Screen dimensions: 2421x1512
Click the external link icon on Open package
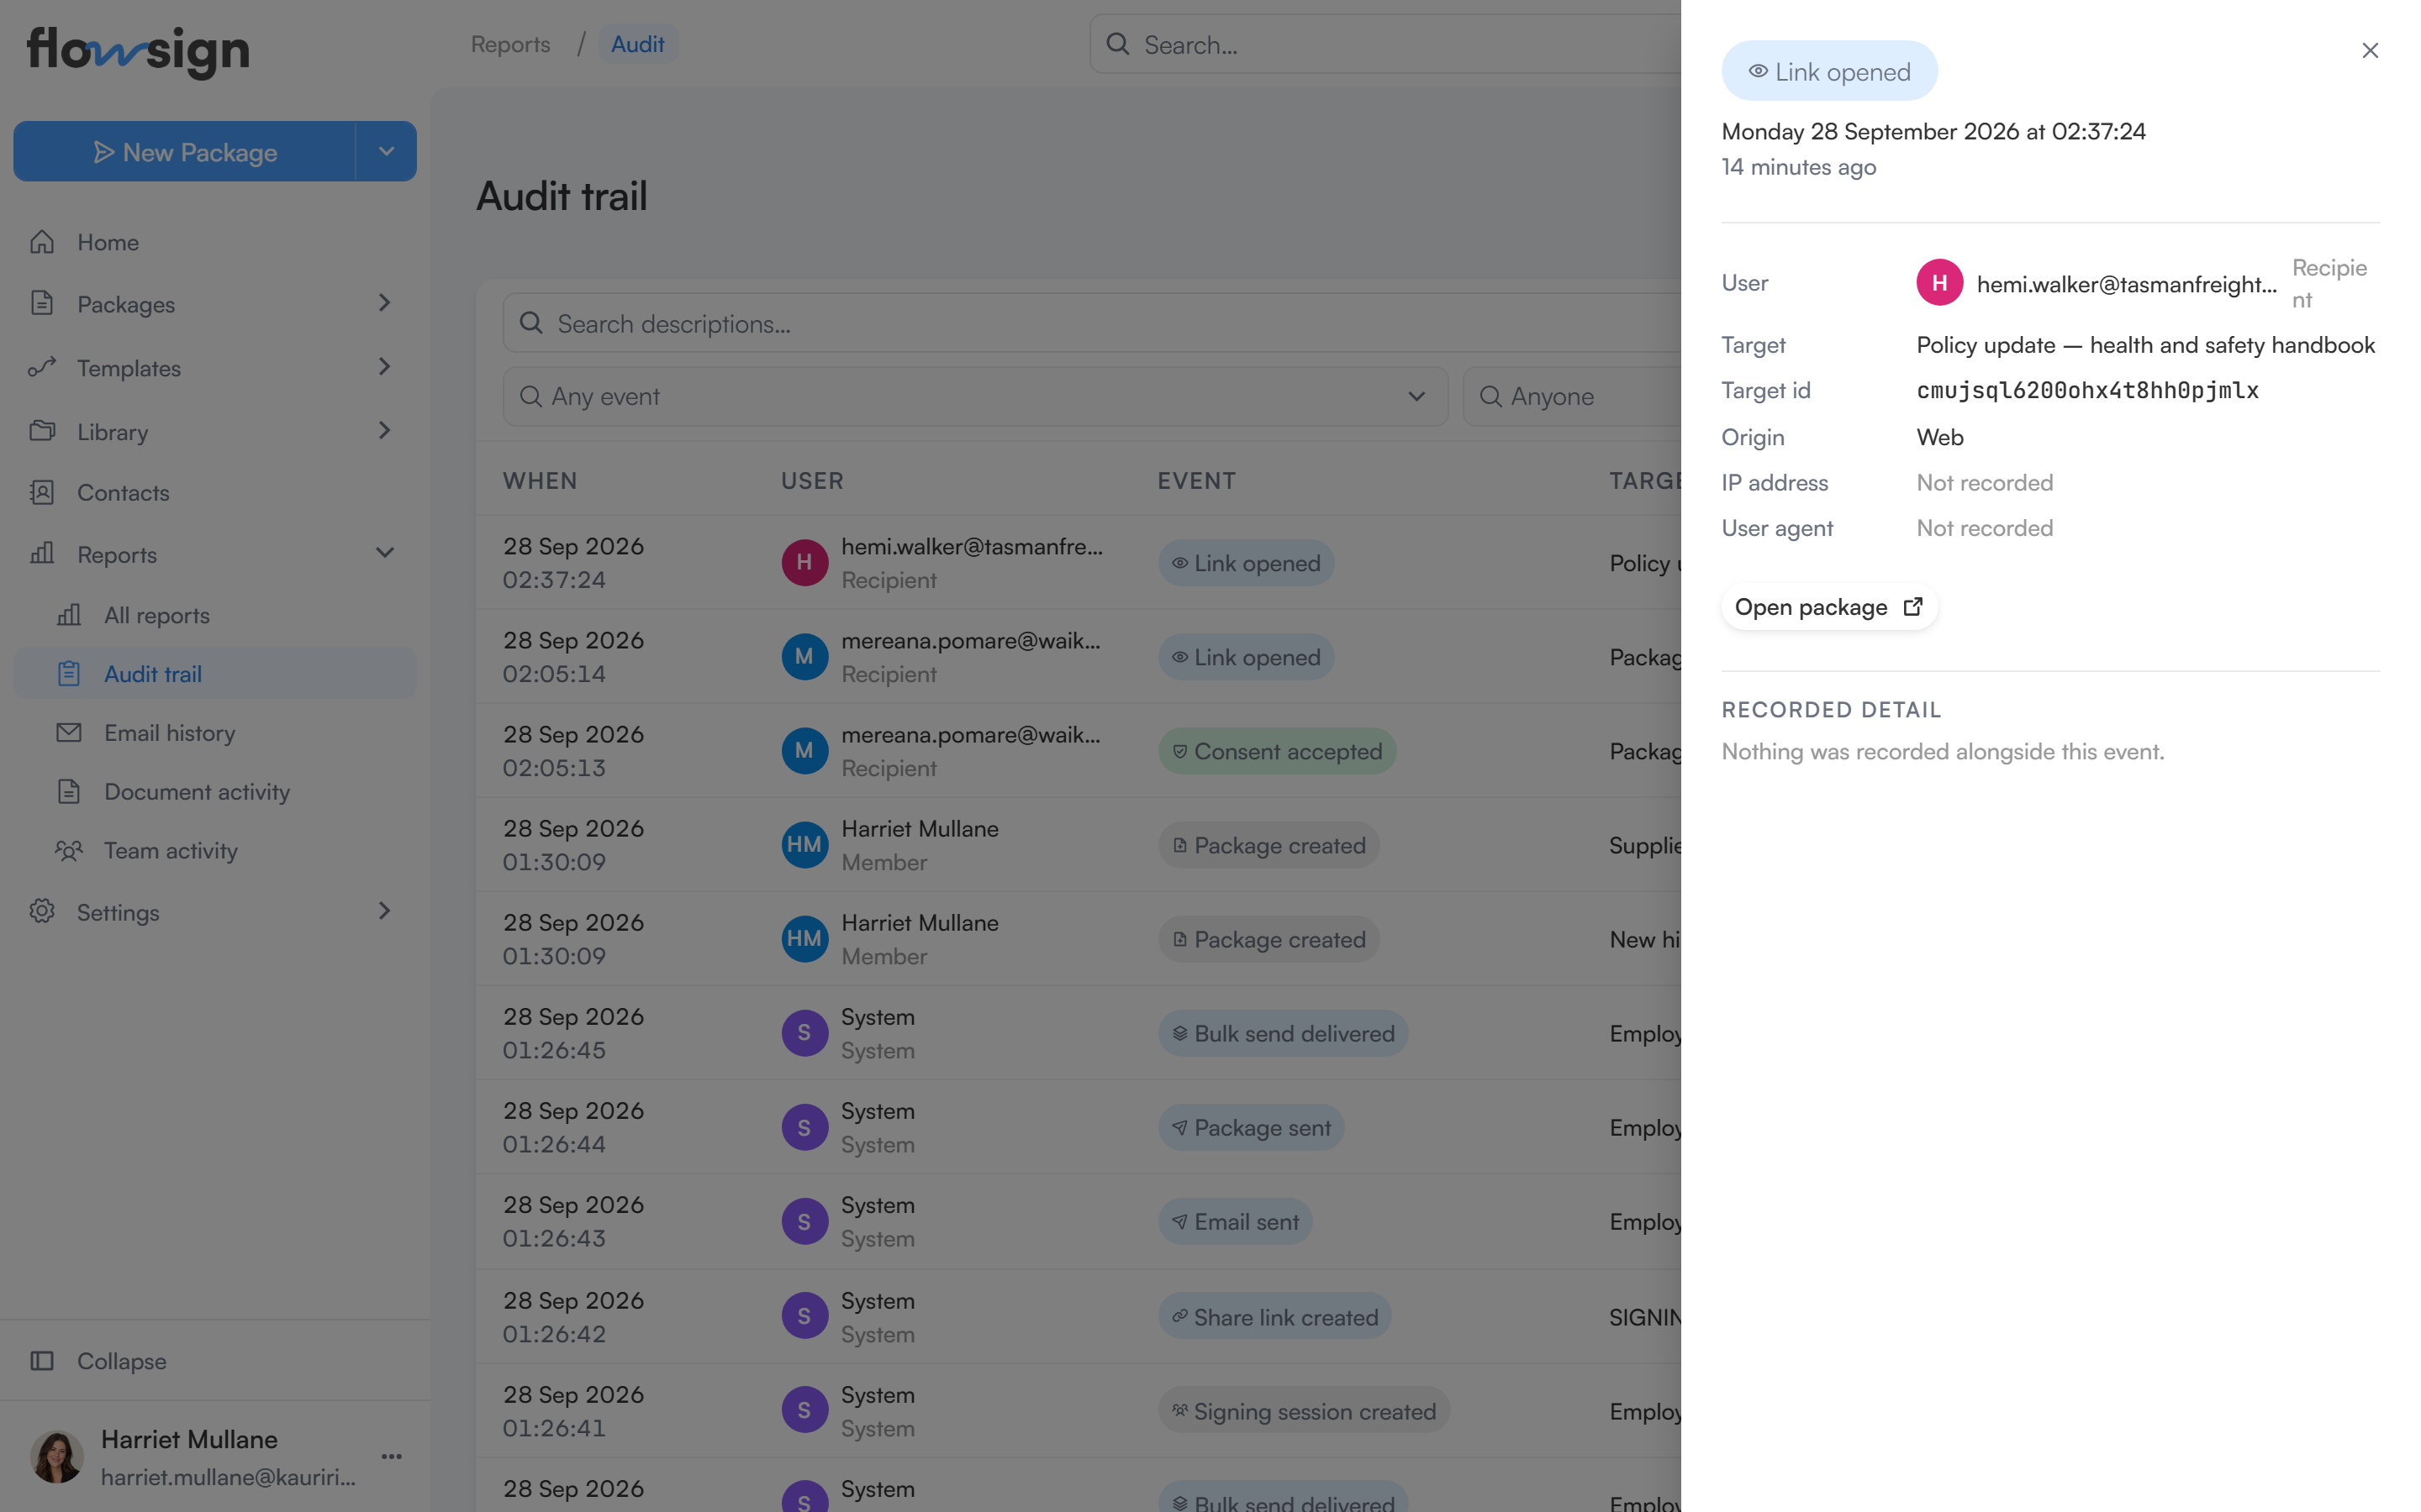tap(1912, 607)
